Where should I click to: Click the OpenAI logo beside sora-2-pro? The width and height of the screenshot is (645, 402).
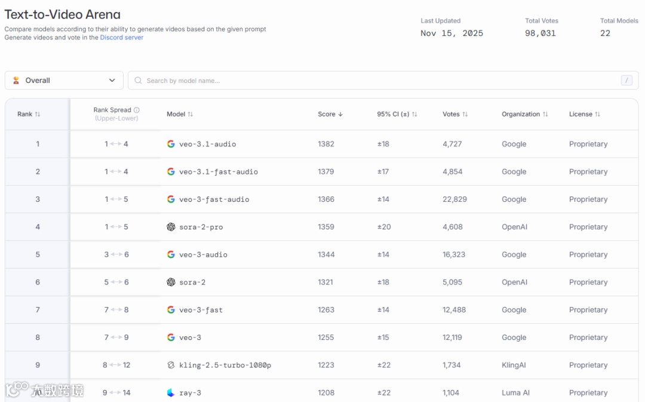click(x=171, y=227)
